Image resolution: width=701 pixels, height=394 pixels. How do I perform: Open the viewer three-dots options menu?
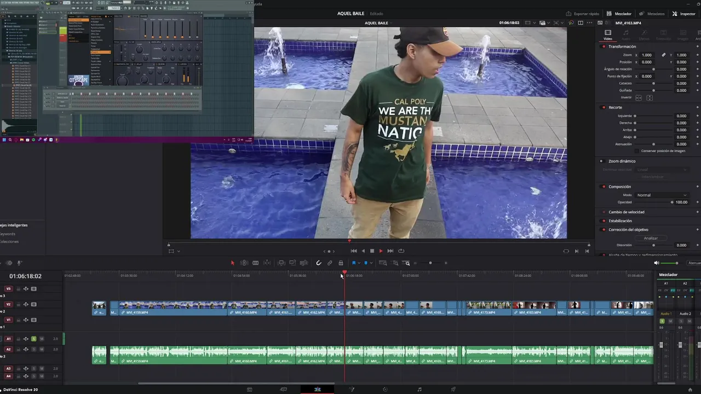(589, 23)
